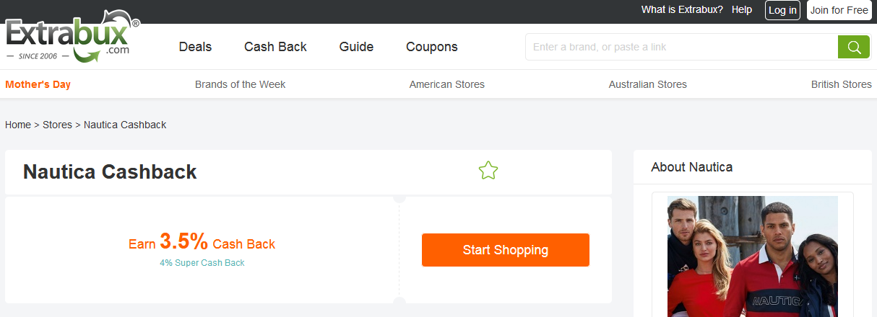Open the Help link

(x=742, y=10)
